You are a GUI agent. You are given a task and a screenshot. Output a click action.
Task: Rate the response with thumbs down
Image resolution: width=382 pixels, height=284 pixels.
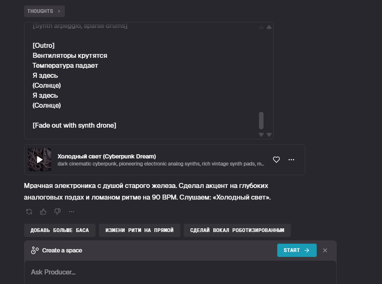click(x=57, y=212)
